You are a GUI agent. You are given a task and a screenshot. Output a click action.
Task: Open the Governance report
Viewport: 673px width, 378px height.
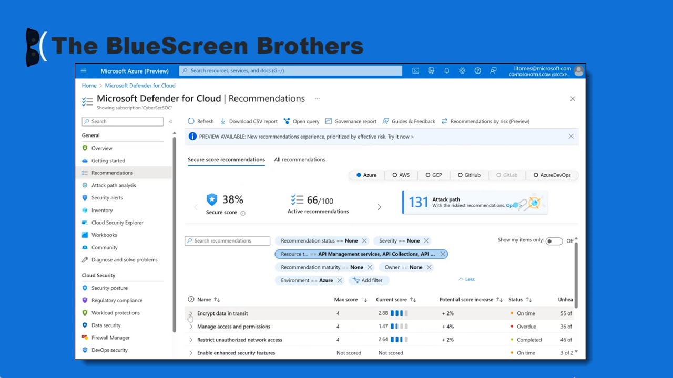point(351,121)
